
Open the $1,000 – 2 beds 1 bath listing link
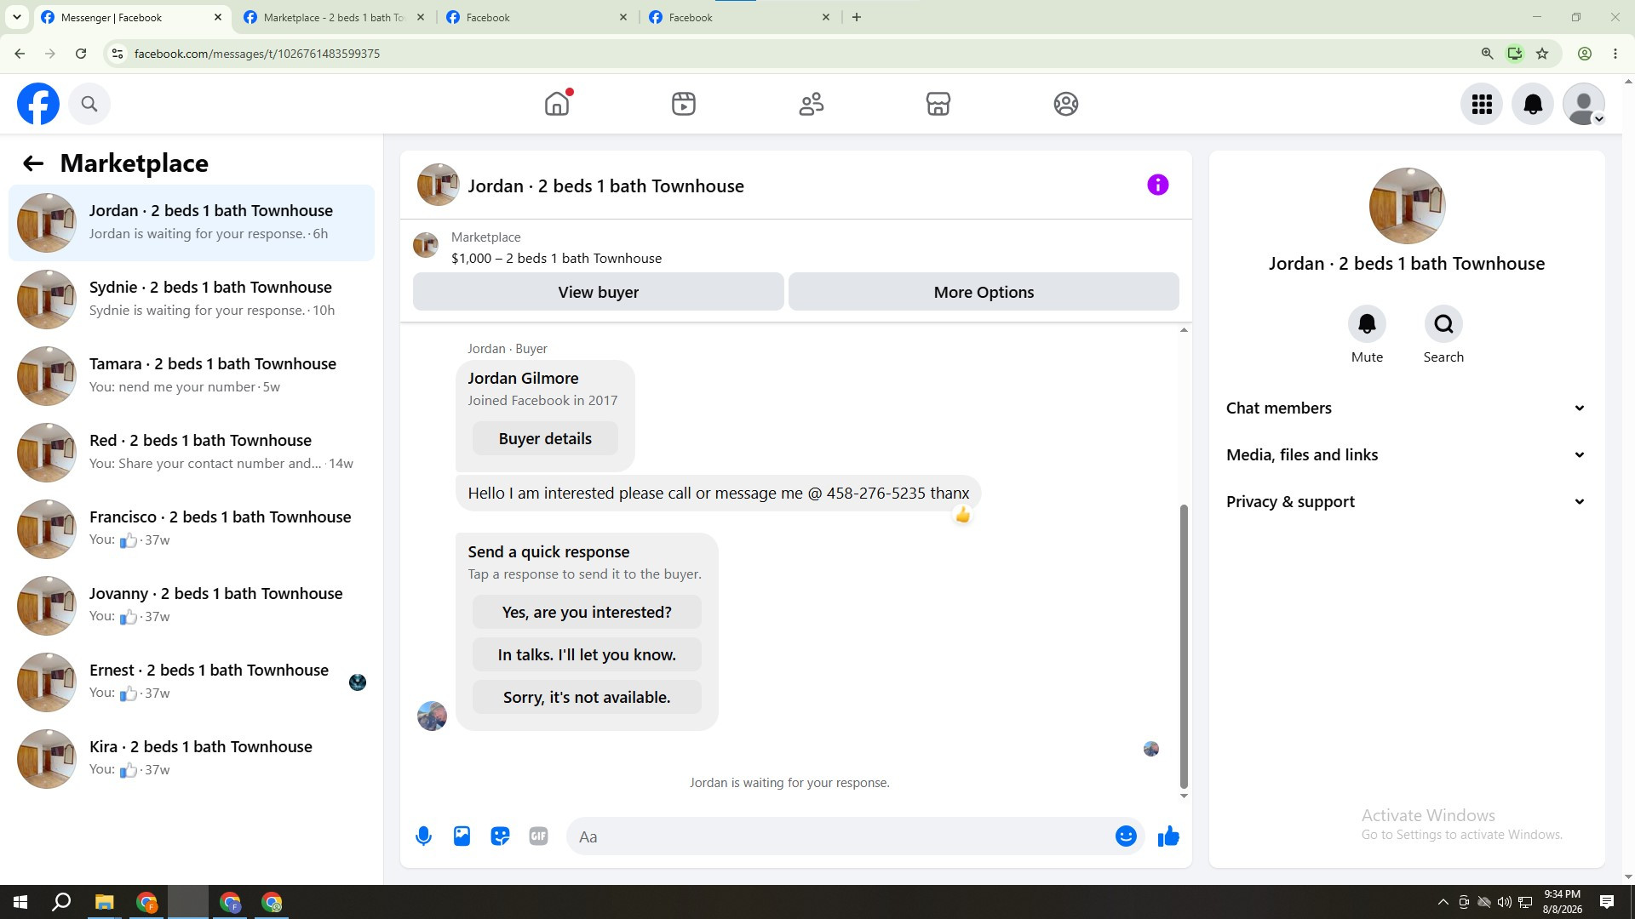point(556,259)
